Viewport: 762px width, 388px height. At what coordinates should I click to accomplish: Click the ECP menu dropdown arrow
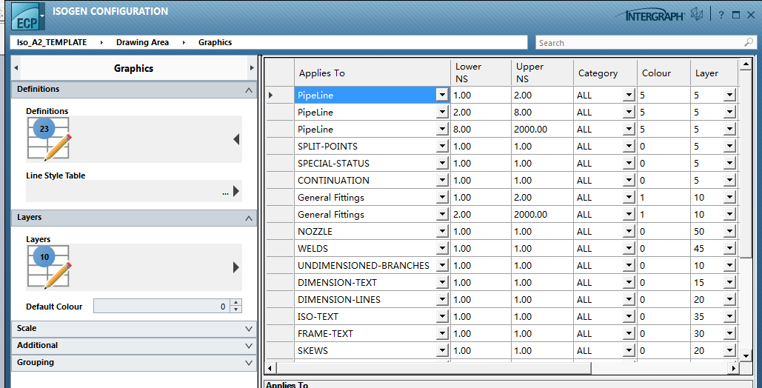[x=42, y=16]
